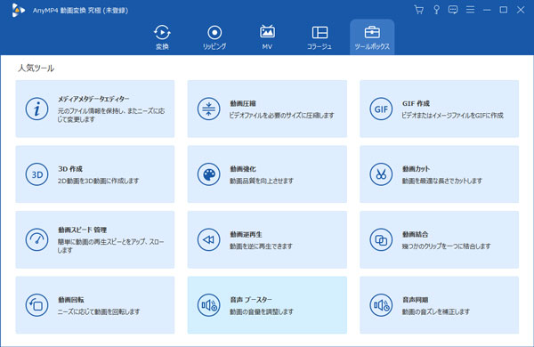Open the media metadata editor info icon
The height and width of the screenshot is (347, 534).
point(36,109)
